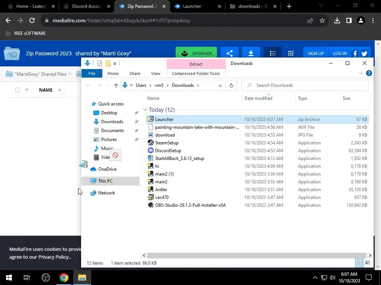This screenshot has height=285, width=381.
Task: Click the Chrome address bar URL
Action: click(122, 21)
